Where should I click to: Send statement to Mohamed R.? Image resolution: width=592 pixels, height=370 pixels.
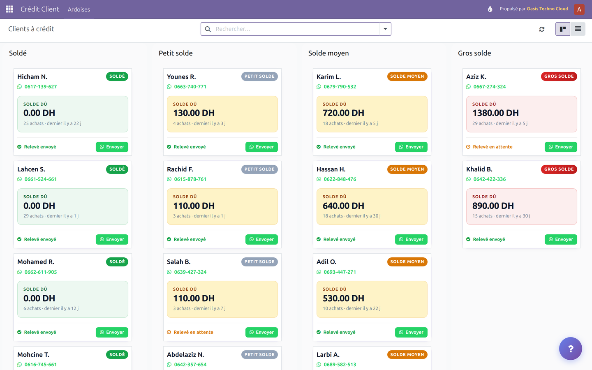point(112,332)
